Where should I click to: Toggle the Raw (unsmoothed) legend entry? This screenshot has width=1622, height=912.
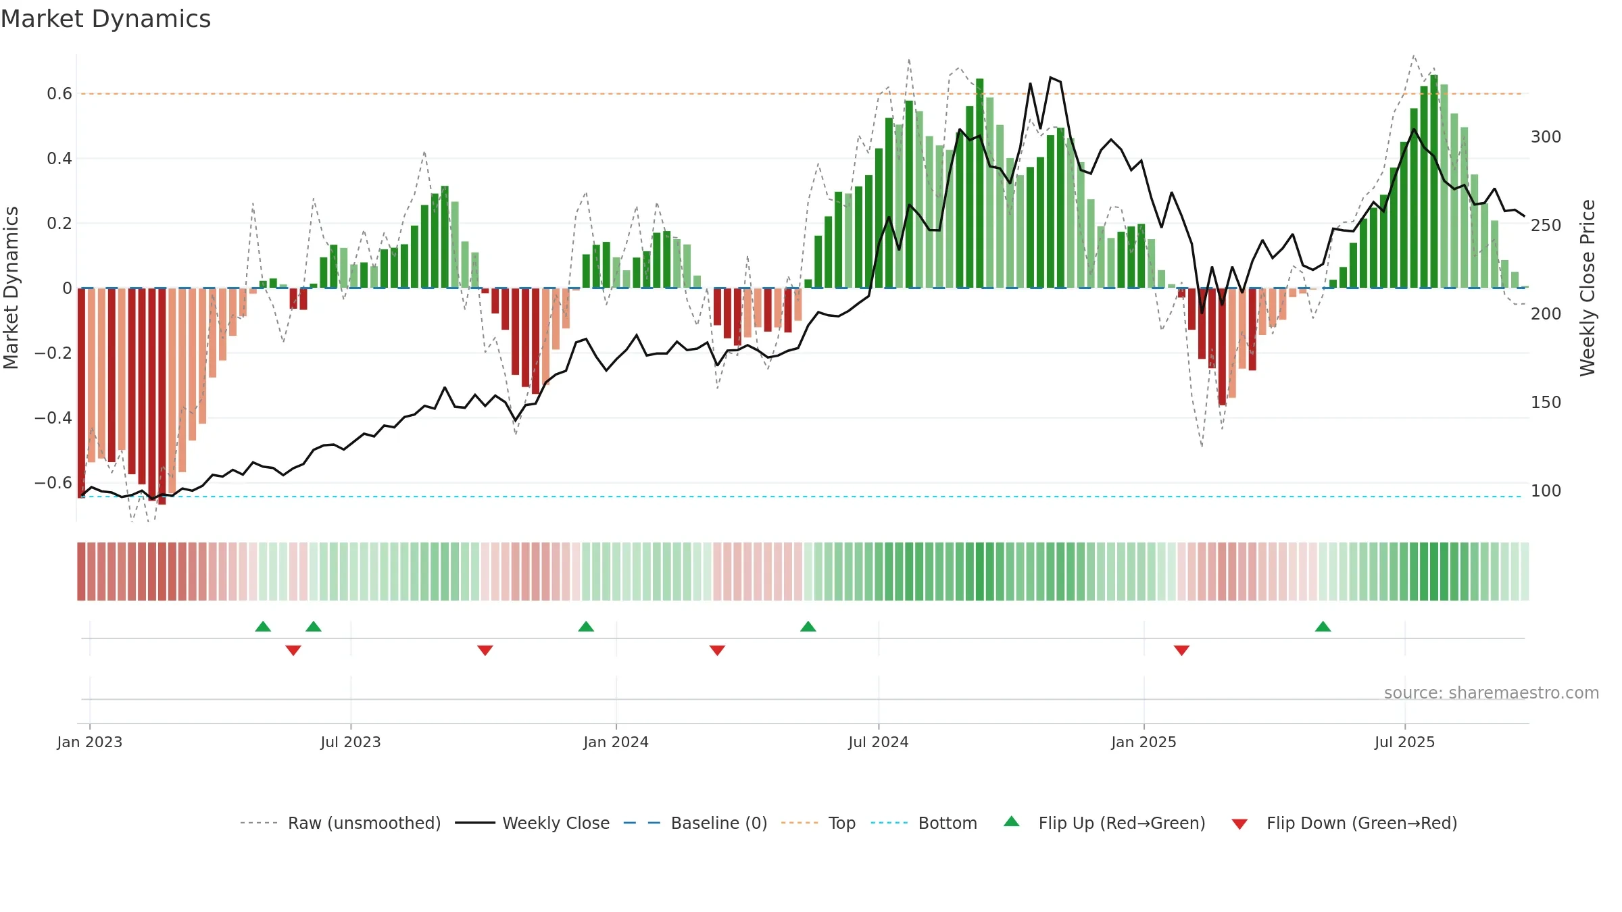[x=341, y=823]
